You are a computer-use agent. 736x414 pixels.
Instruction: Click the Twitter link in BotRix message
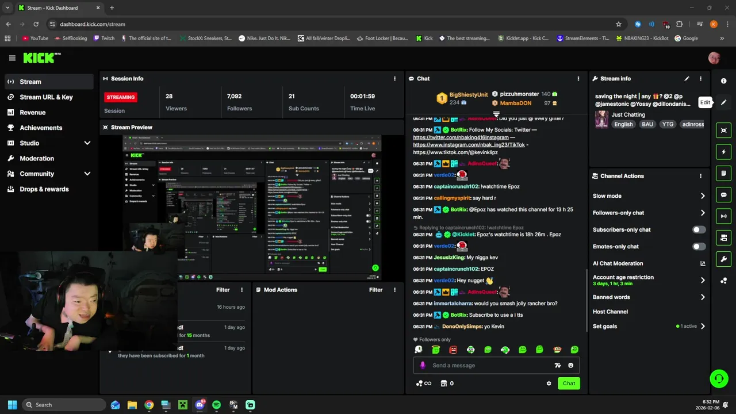461,137
